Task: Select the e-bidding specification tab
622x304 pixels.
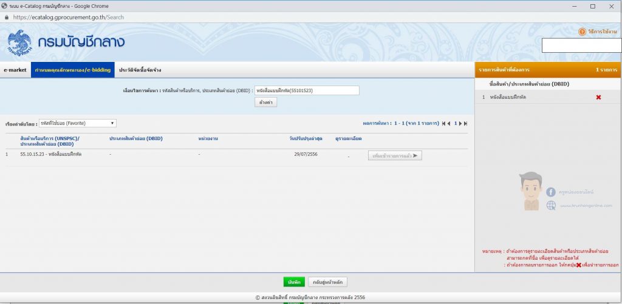Action: 73,70
